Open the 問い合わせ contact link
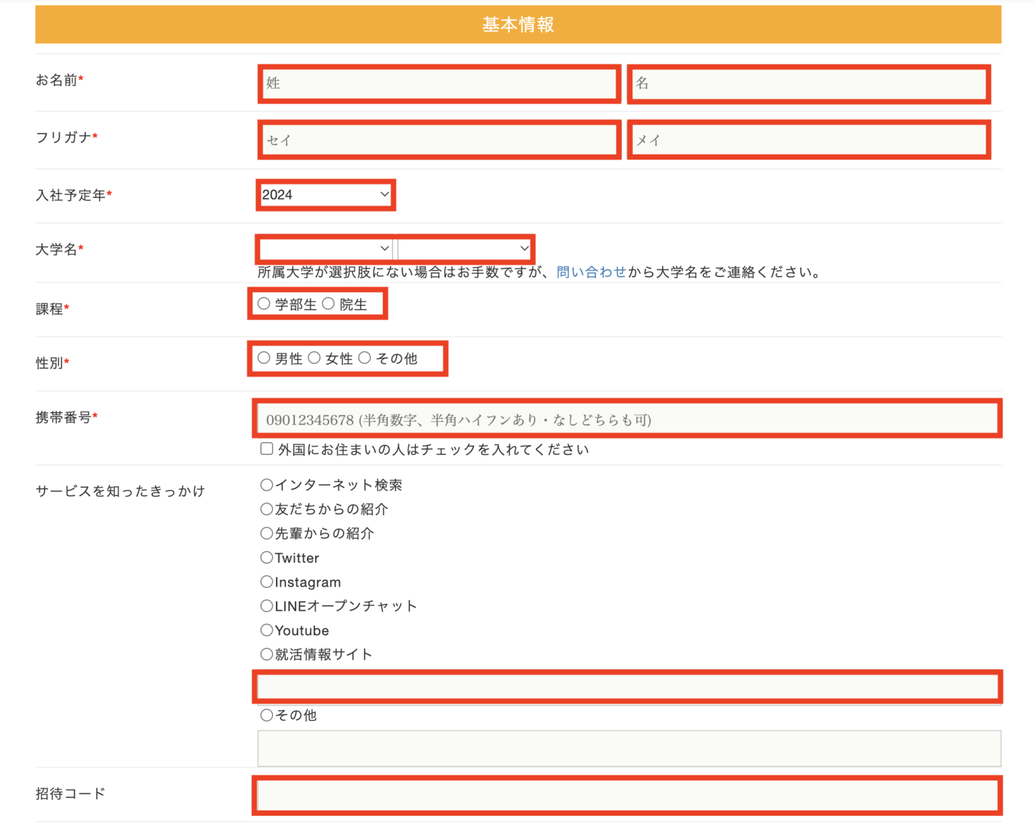This screenshot has height=824, width=1034. click(x=589, y=272)
